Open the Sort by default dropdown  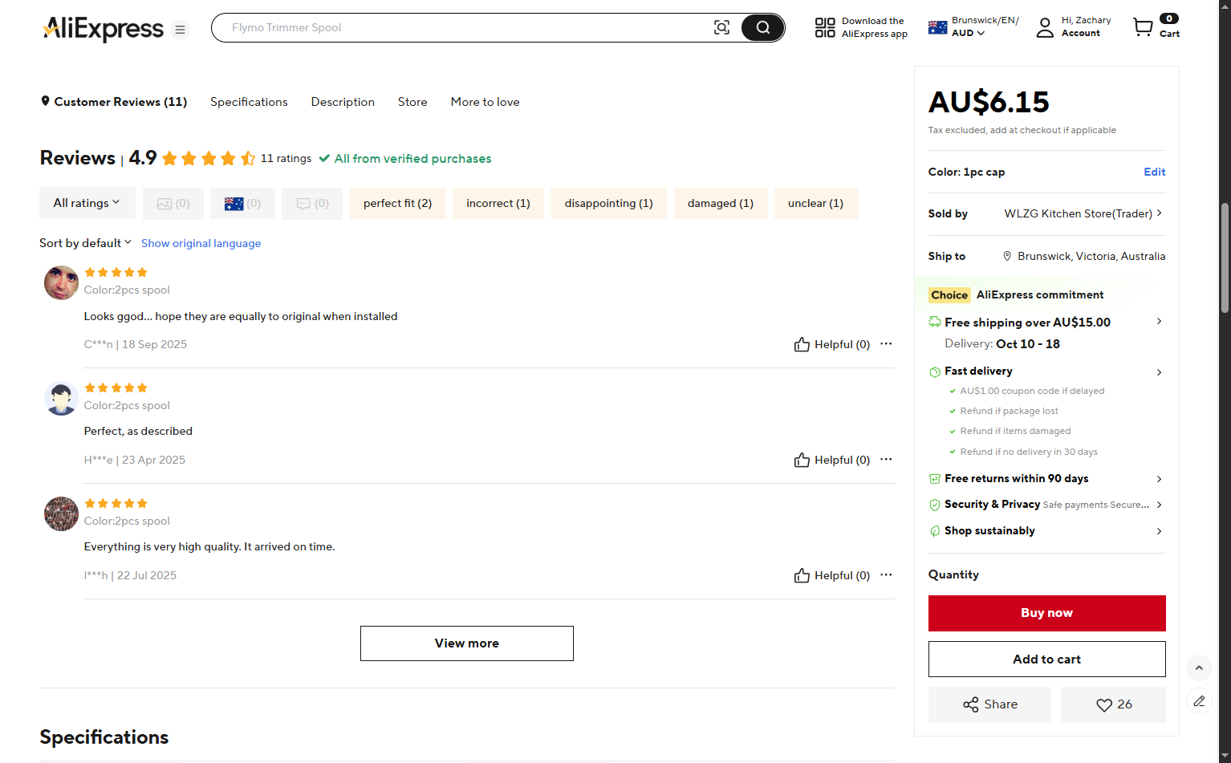pos(85,243)
